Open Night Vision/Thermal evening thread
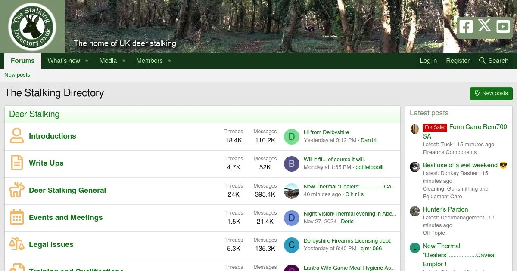 pos(349,214)
